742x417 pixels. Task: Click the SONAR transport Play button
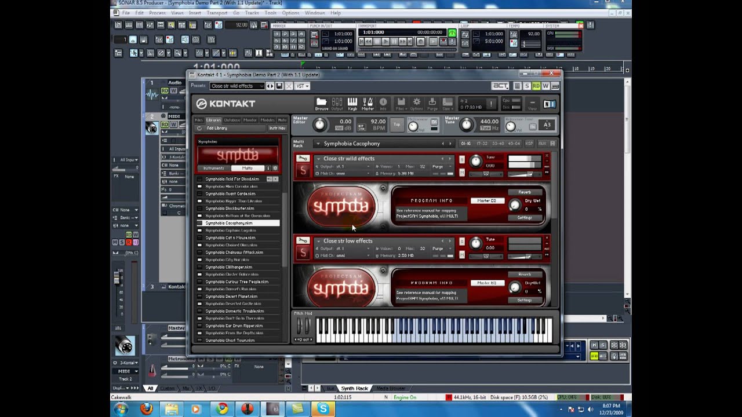point(385,42)
